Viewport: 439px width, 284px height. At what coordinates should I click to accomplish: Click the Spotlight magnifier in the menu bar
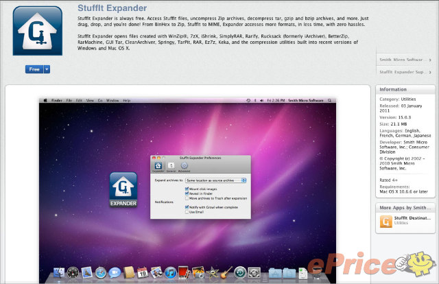point(329,100)
